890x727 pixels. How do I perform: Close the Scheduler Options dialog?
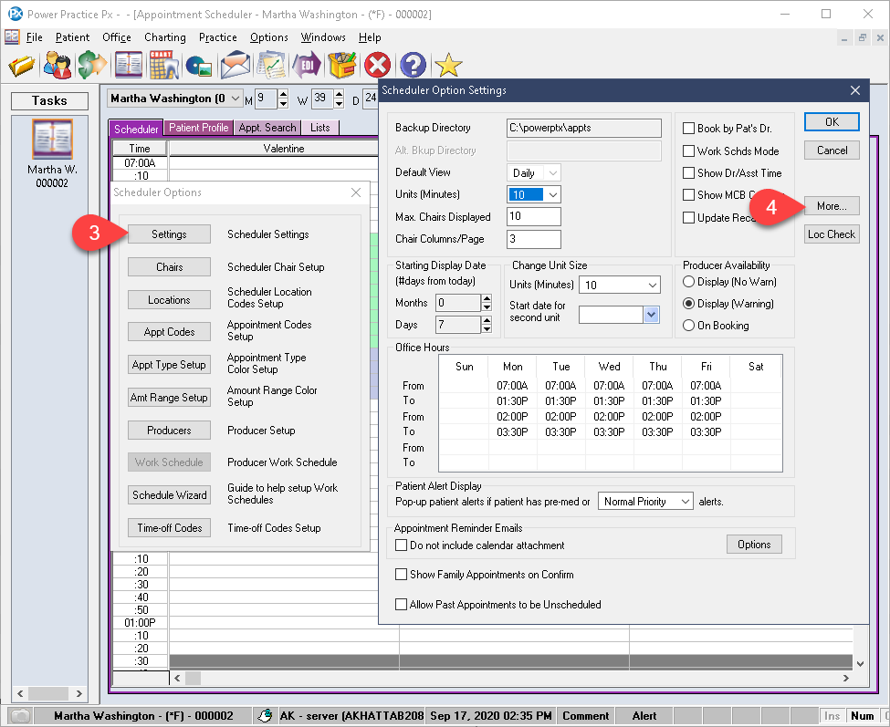pos(356,192)
